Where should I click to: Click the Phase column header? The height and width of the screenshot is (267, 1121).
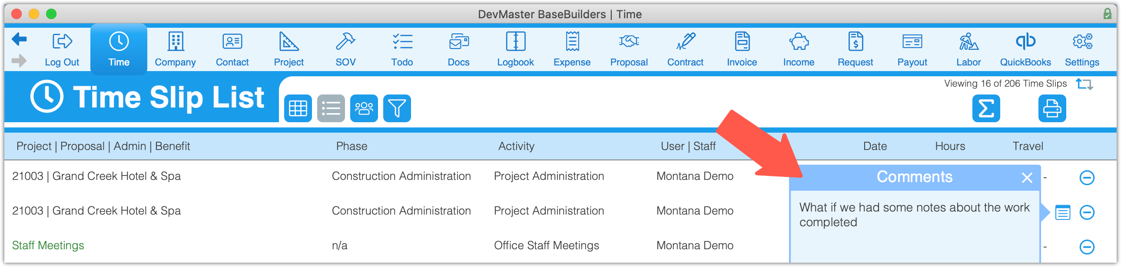352,147
